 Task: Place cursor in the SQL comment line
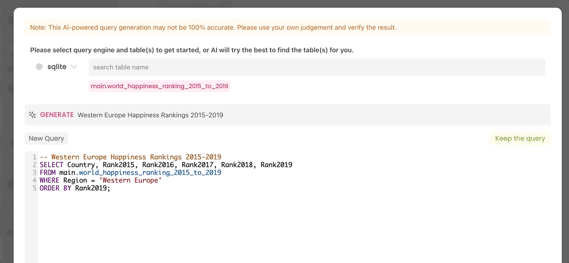[x=130, y=157]
